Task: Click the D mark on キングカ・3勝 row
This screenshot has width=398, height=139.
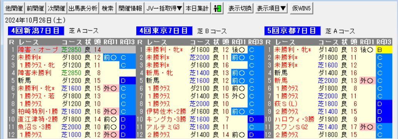Action: coord(256,119)
